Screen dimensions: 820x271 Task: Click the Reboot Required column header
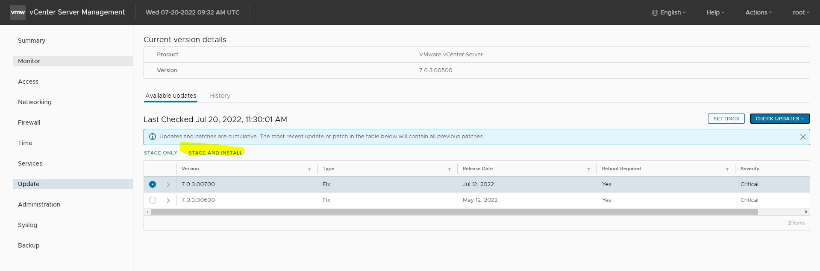621,169
